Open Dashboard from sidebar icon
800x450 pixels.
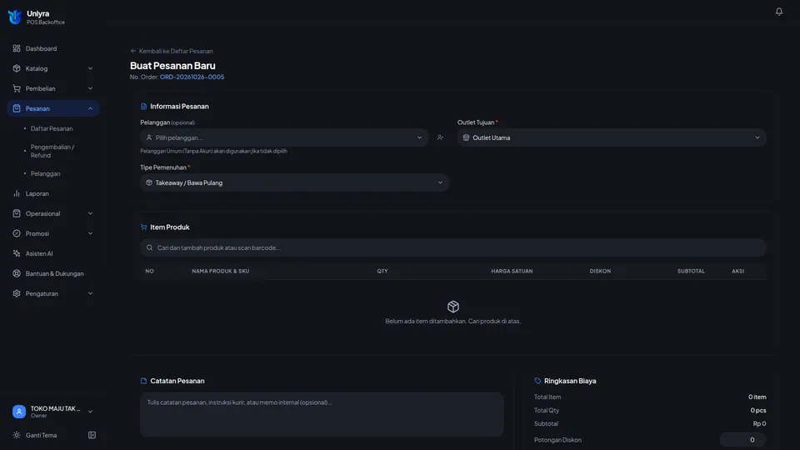tap(17, 48)
